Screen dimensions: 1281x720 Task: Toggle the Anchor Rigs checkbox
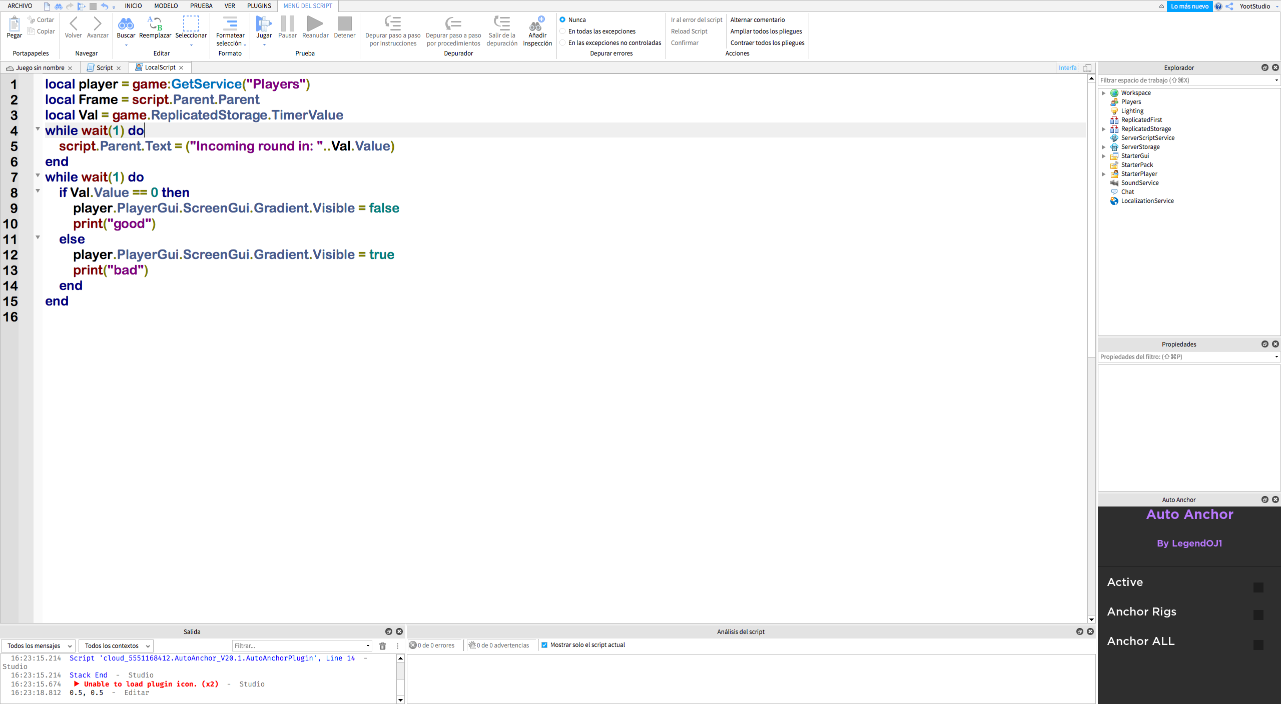click(x=1258, y=615)
